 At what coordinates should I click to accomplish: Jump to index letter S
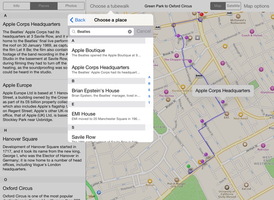coord(149,96)
